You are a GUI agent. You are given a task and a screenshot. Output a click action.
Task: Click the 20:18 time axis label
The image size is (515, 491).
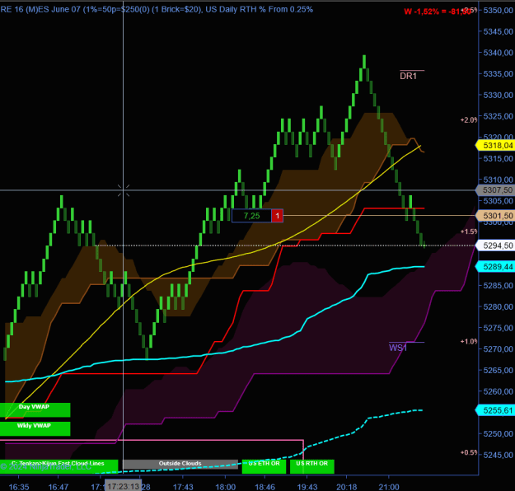point(347,487)
